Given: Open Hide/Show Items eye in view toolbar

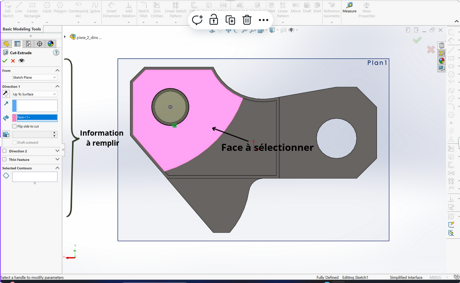Looking at the screenshot, I should [291, 30].
